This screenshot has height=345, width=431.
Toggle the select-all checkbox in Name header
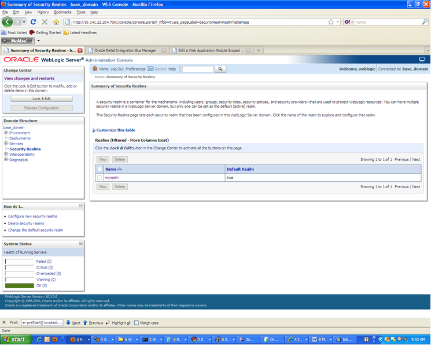[100, 169]
